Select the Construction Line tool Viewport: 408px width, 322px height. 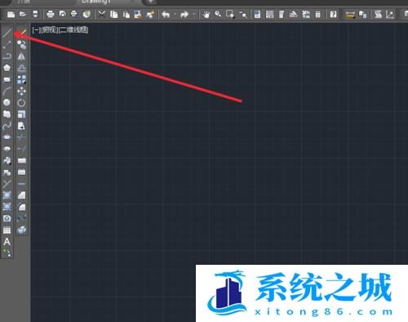[7, 45]
